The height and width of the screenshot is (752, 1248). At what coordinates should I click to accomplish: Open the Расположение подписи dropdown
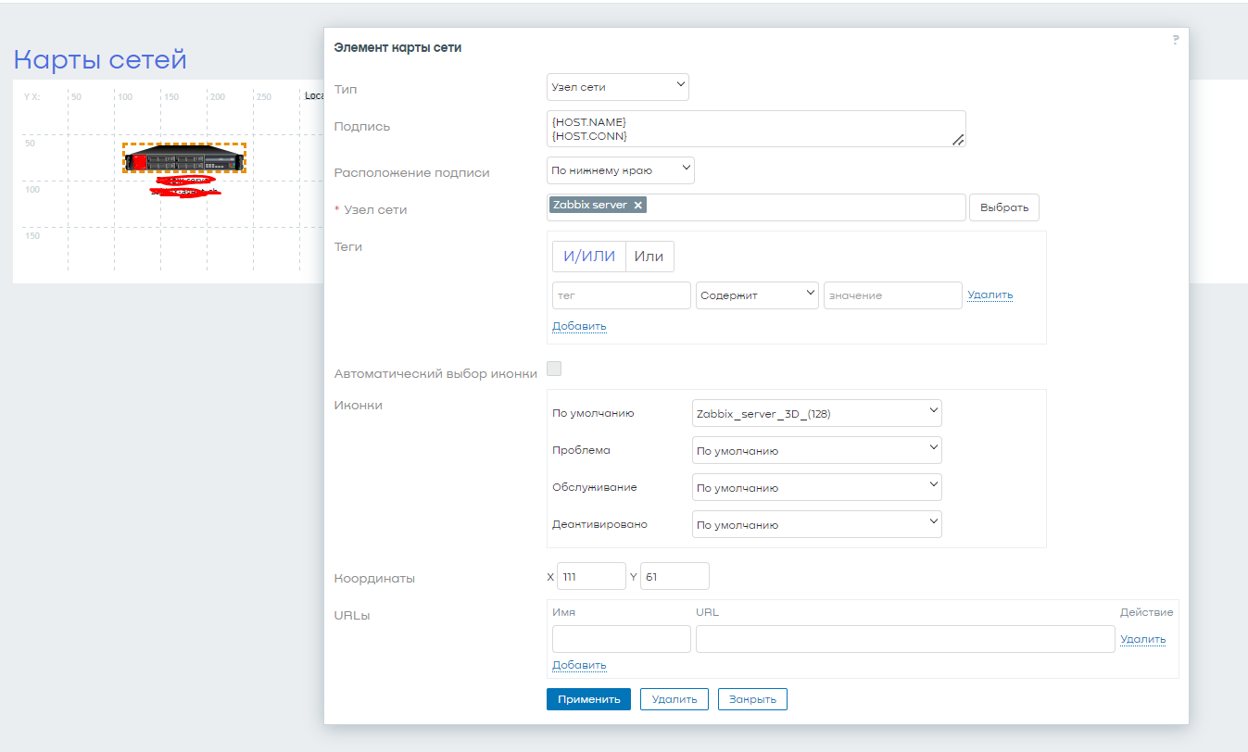pos(620,170)
